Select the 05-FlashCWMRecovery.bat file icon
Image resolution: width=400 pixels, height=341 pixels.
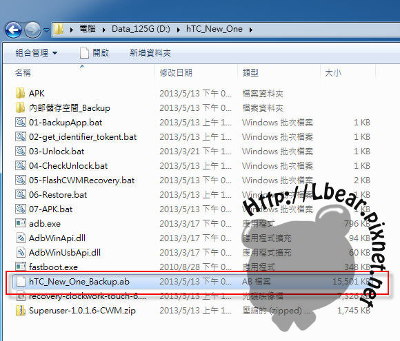point(21,180)
